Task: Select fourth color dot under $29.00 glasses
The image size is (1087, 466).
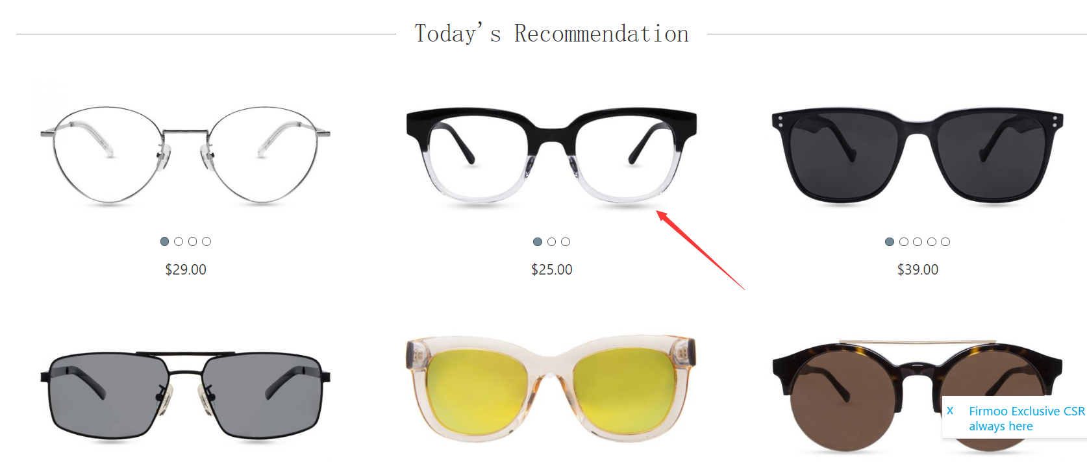Action: pos(206,241)
